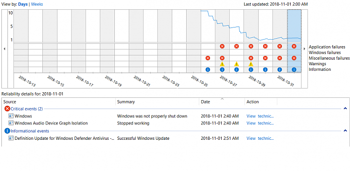Click the '2018-10-13' date axis label

(x=27, y=81)
